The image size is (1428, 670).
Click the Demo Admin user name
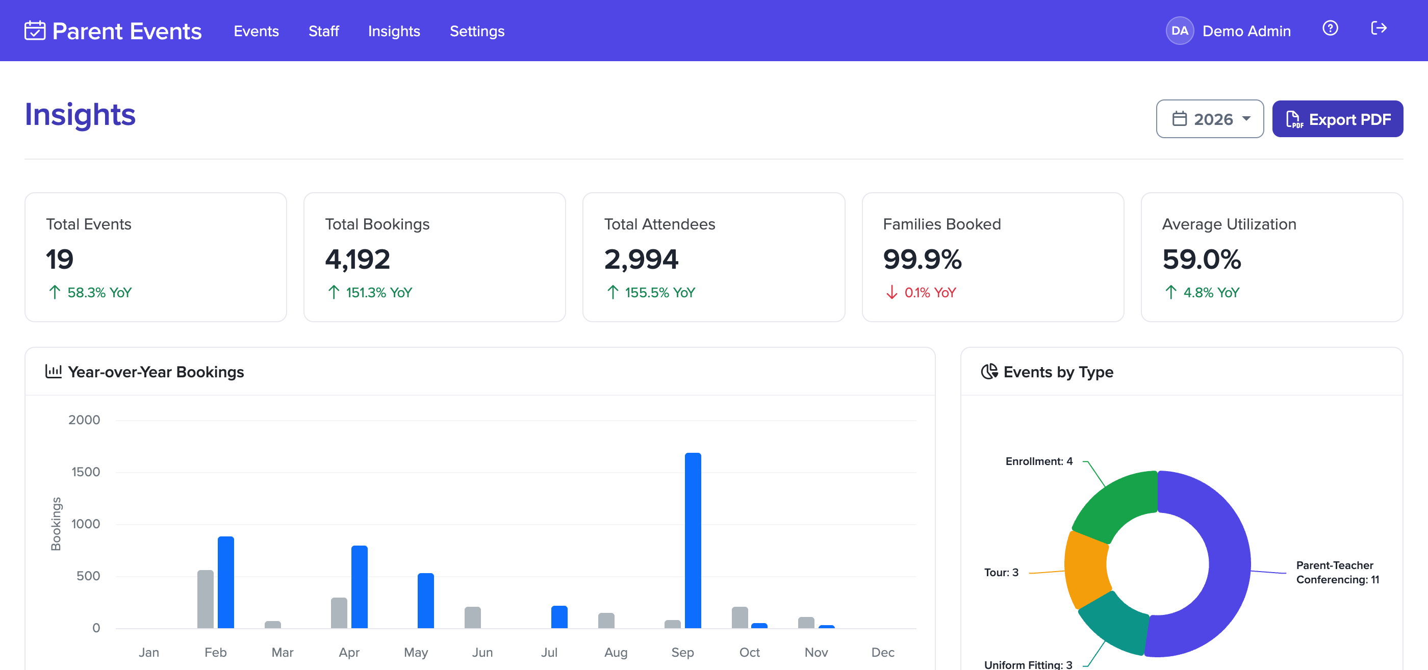(x=1246, y=31)
